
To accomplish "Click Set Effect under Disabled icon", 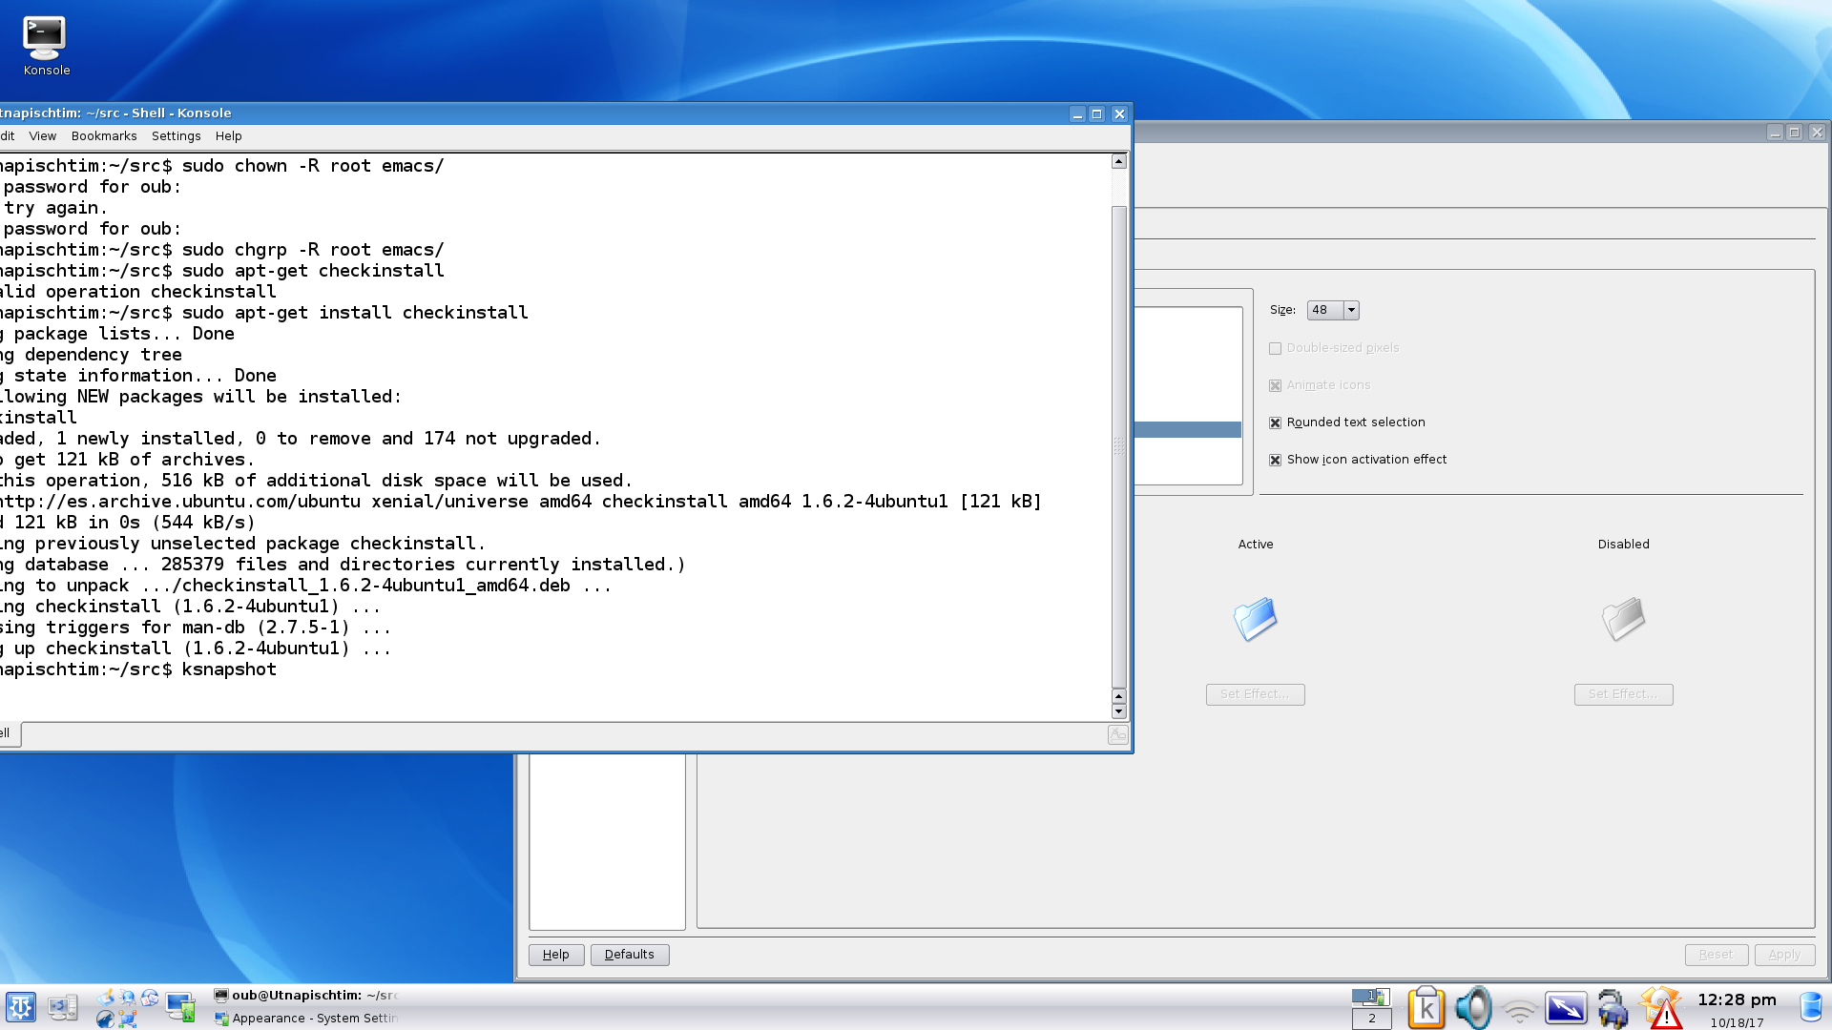I will point(1623,694).
